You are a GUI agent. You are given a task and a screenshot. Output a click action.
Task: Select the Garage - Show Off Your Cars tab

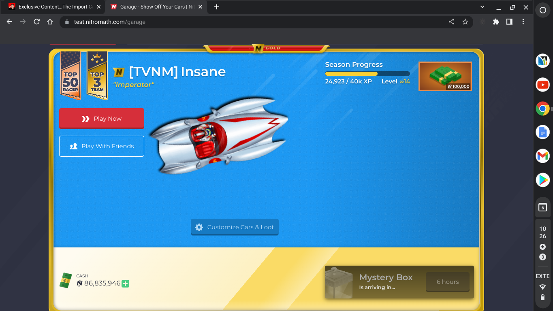pos(156,7)
